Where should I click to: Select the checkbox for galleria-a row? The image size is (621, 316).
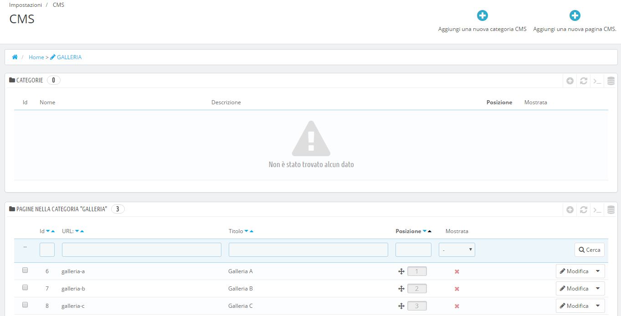pyautogui.click(x=25, y=270)
